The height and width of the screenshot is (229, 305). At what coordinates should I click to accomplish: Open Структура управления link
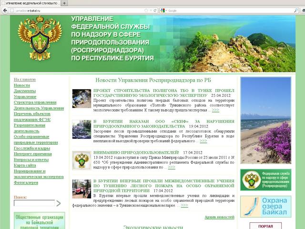click(35, 102)
